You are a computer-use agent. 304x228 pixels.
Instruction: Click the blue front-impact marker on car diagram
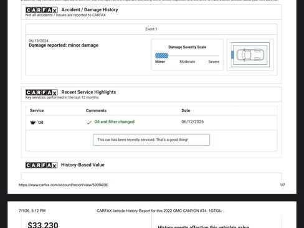coord(232,55)
